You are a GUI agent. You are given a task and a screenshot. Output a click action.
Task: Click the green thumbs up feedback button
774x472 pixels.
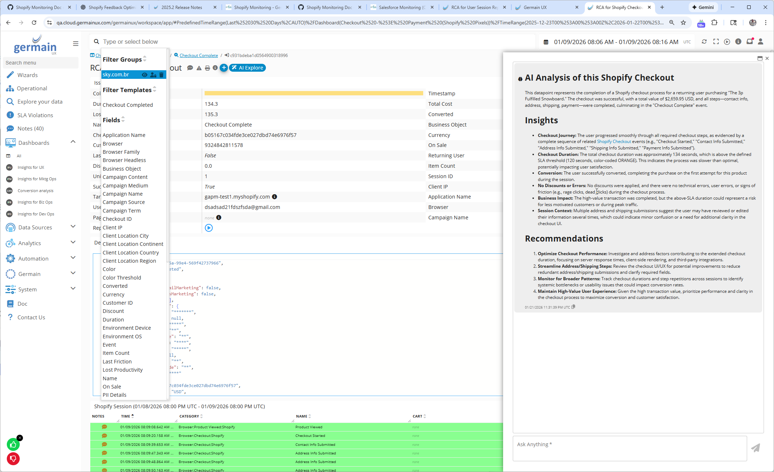13,445
